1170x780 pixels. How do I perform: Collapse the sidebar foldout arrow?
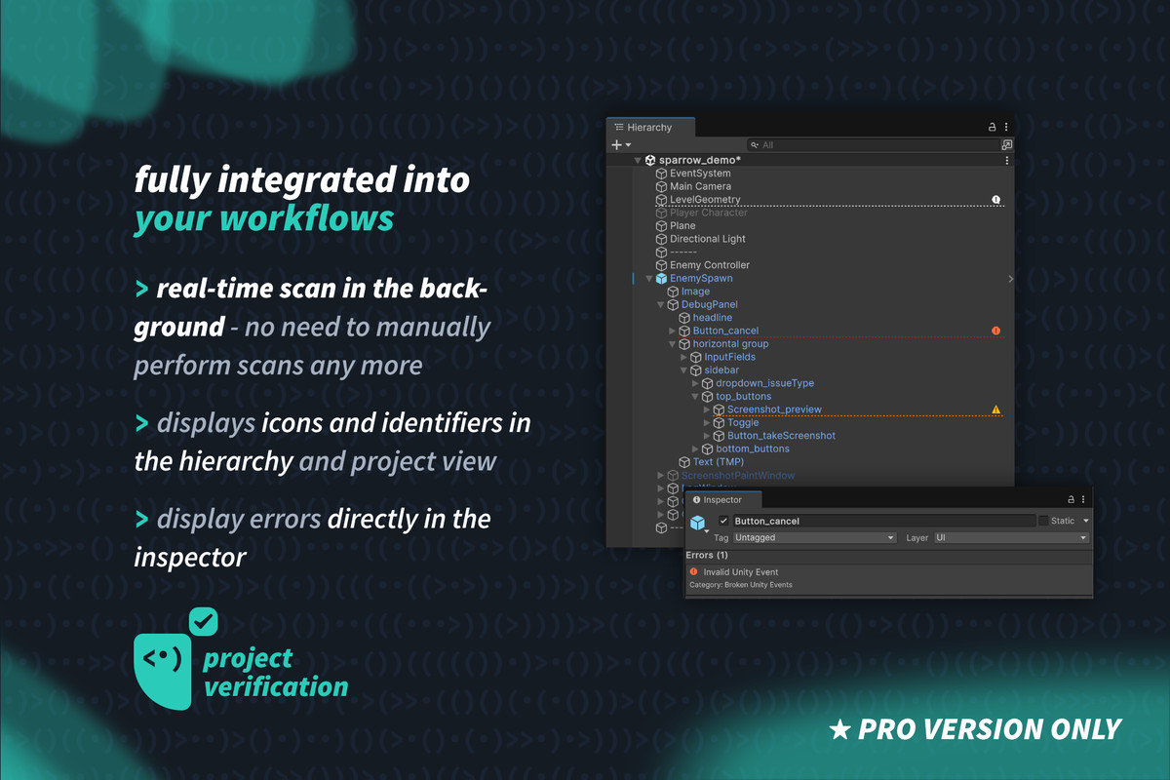684,370
